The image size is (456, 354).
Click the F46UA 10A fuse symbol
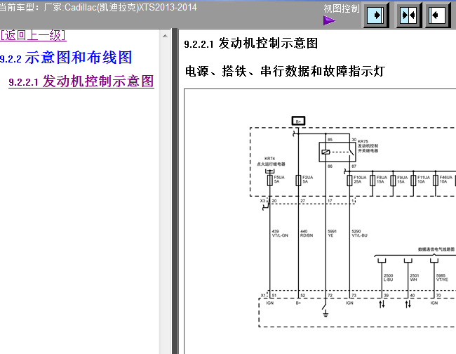[x=436, y=181]
